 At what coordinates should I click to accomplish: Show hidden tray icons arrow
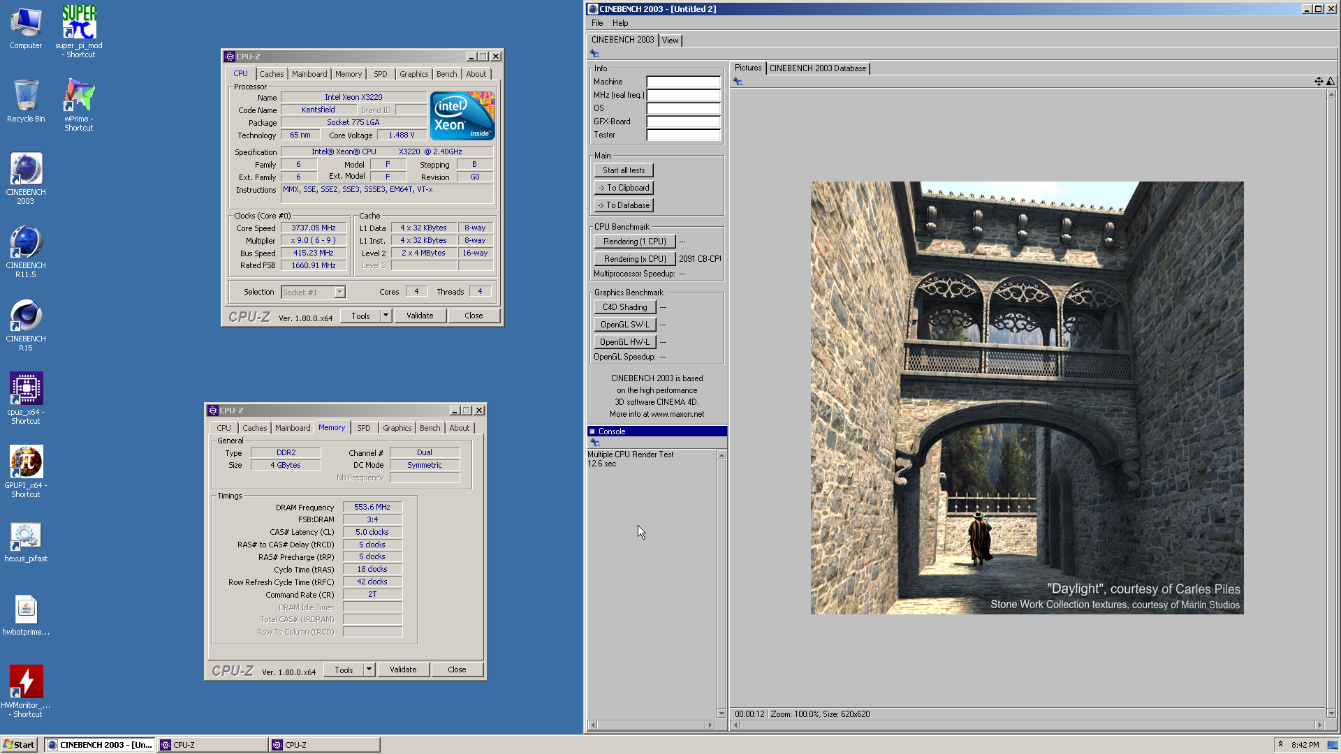click(x=1280, y=744)
